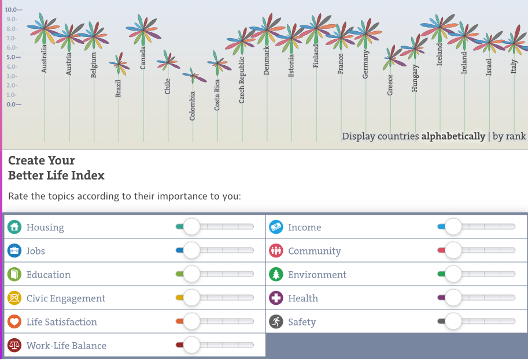This screenshot has height=359, width=528.
Task: Click the Community people icon
Action: pos(276,250)
